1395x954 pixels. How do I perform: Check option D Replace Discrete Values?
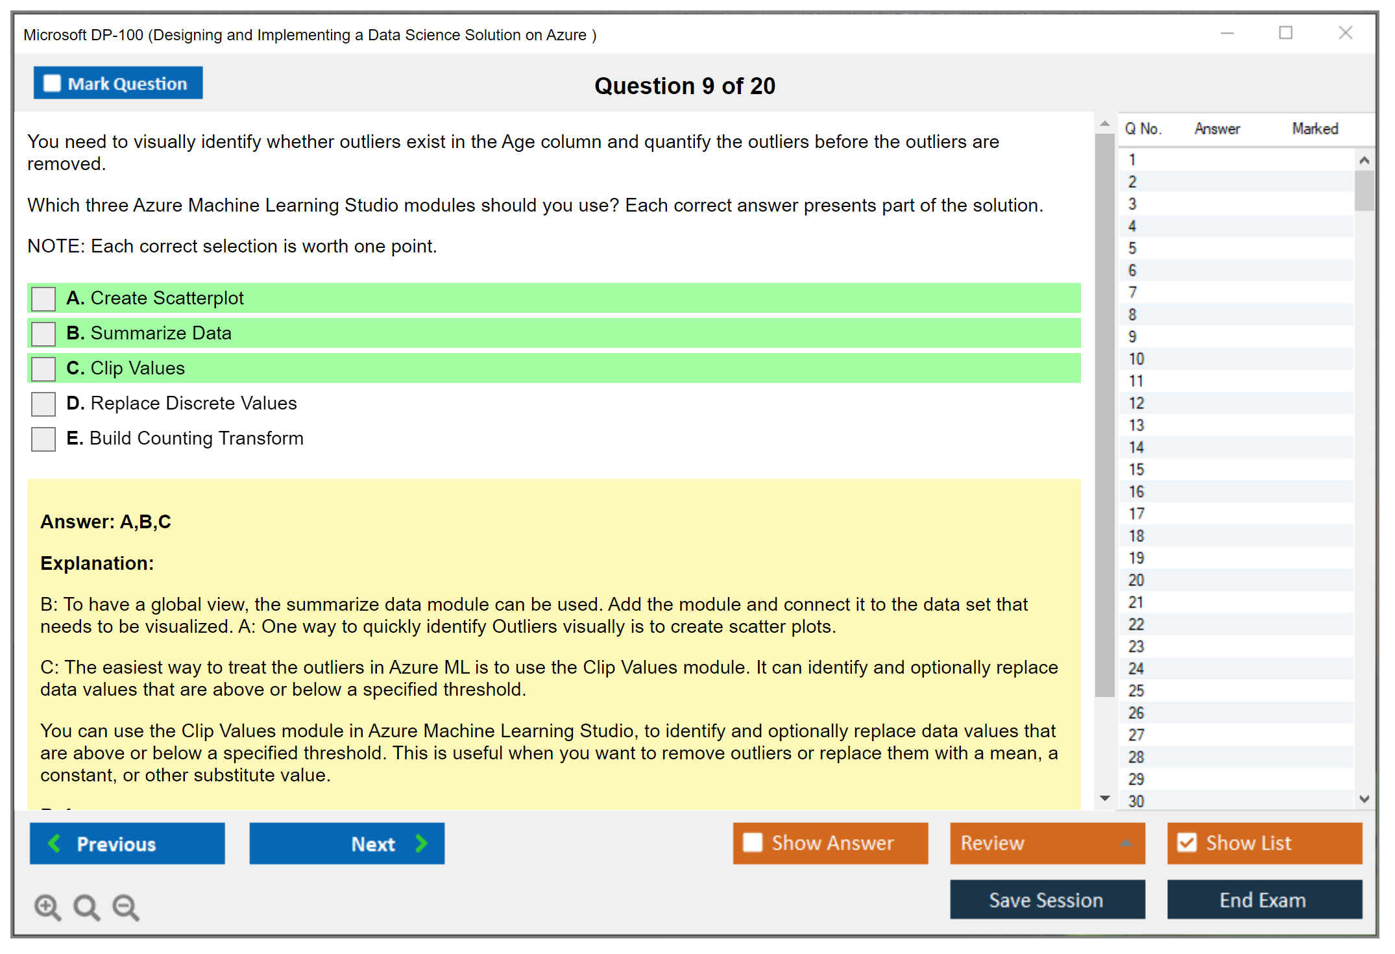[x=43, y=404]
